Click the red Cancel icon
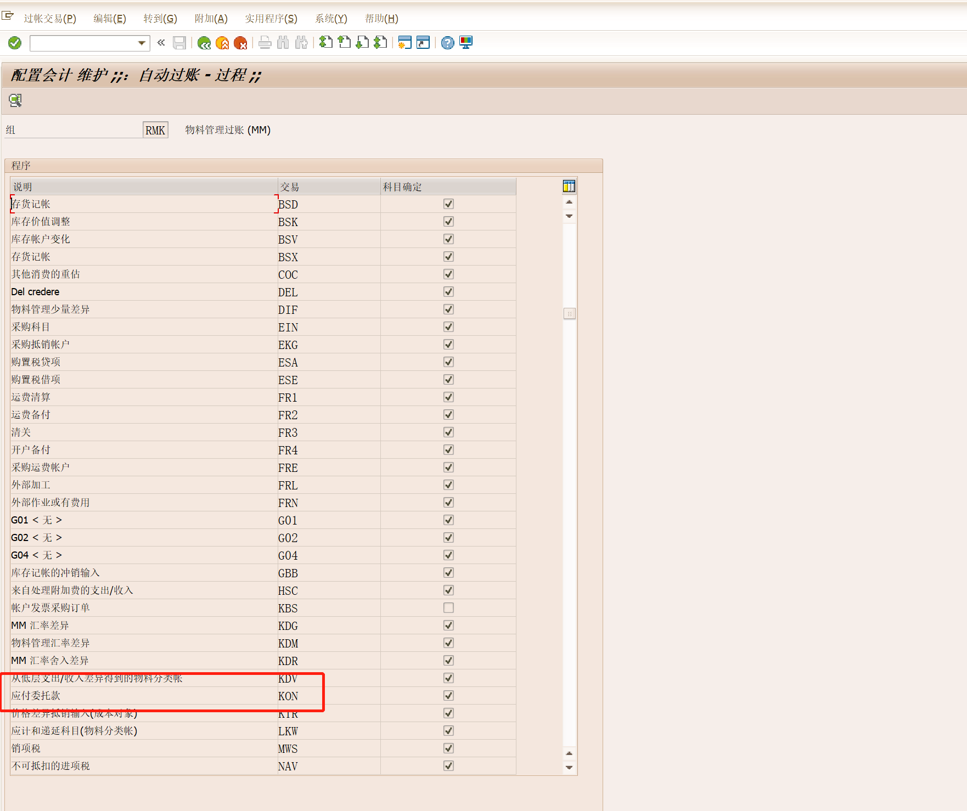The width and height of the screenshot is (967, 811). pyautogui.click(x=240, y=43)
